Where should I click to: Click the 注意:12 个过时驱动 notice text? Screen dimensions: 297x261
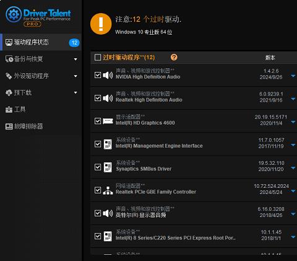click(148, 19)
